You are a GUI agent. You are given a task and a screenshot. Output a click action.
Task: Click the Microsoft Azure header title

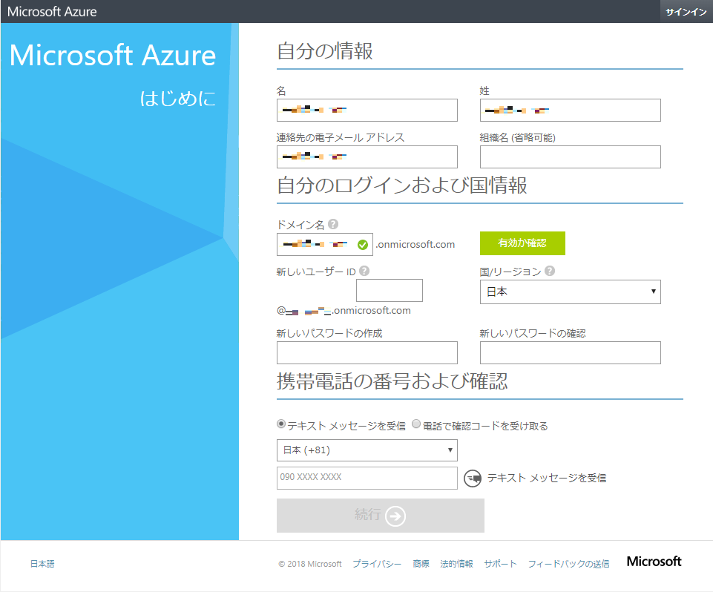(x=52, y=12)
